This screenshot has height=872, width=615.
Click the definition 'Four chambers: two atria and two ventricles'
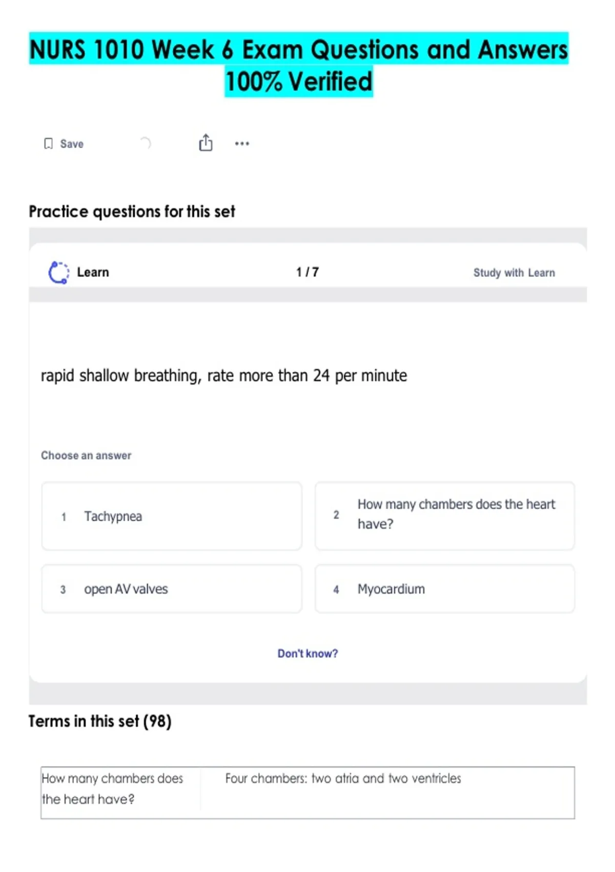tap(343, 779)
